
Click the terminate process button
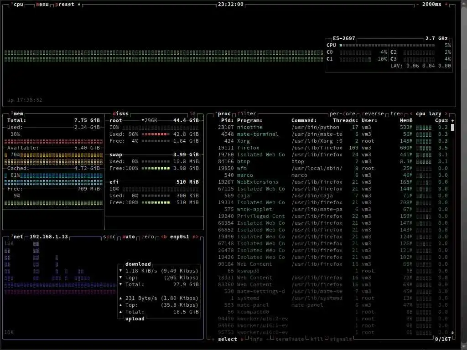(290, 339)
